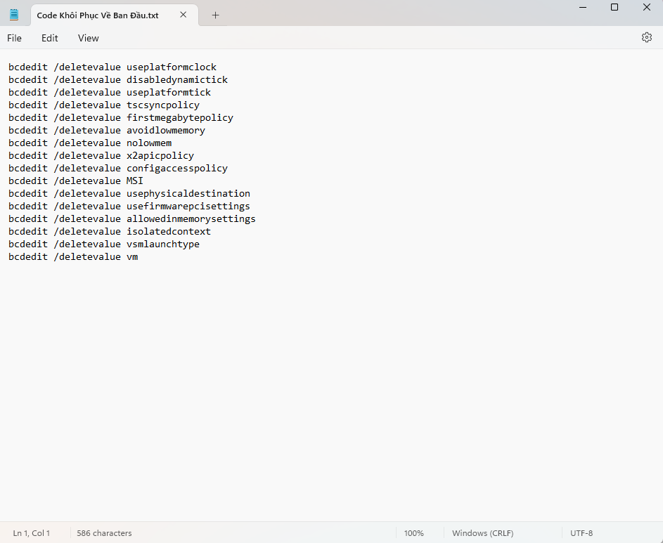This screenshot has width=663, height=543.
Task: Open the Edit menu
Action: coord(49,38)
